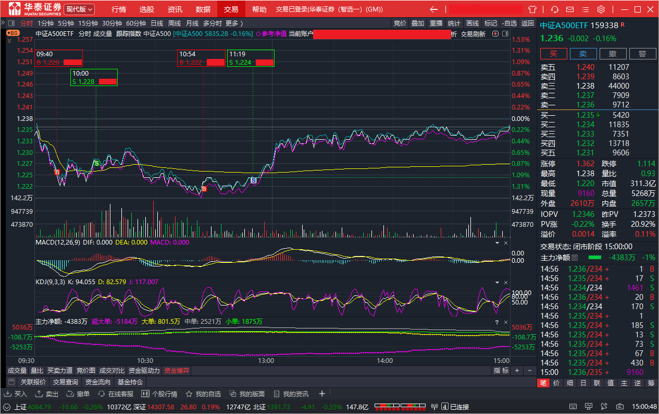
Task: Toggle the BS trade markers badge
Action: coord(13,33)
